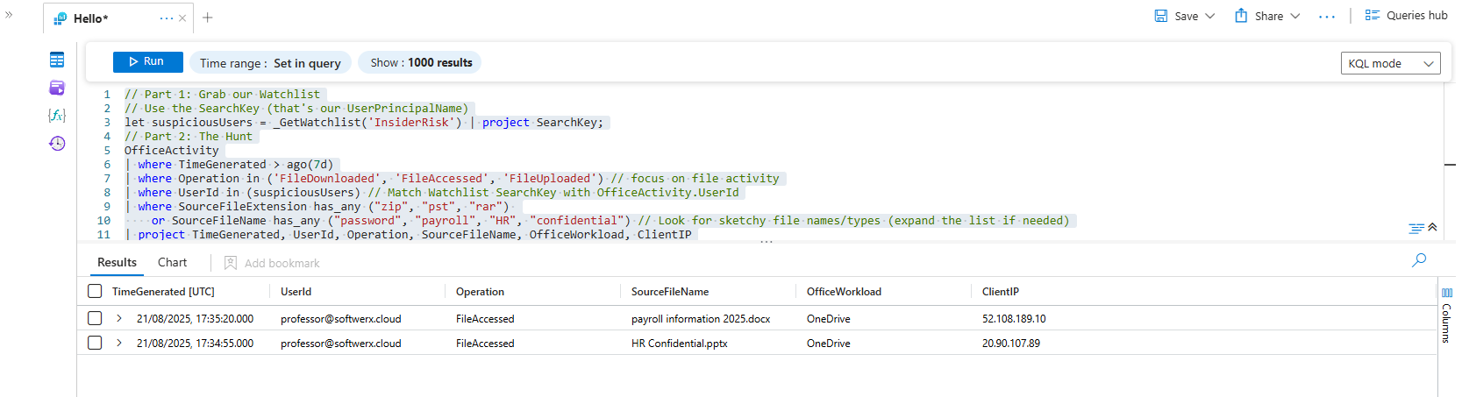Viewport: 1469px width, 397px height.
Task: Open the Functions sidebar icon
Action: [57, 116]
